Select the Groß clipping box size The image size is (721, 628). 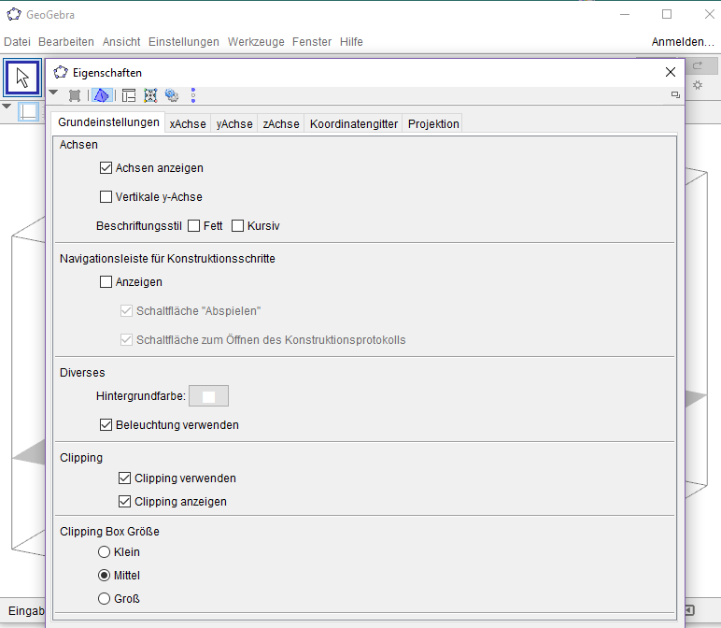tap(104, 598)
